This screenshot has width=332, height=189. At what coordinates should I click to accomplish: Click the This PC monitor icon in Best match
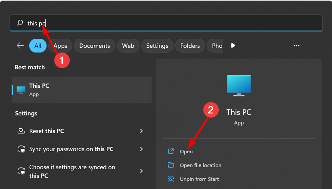21,90
